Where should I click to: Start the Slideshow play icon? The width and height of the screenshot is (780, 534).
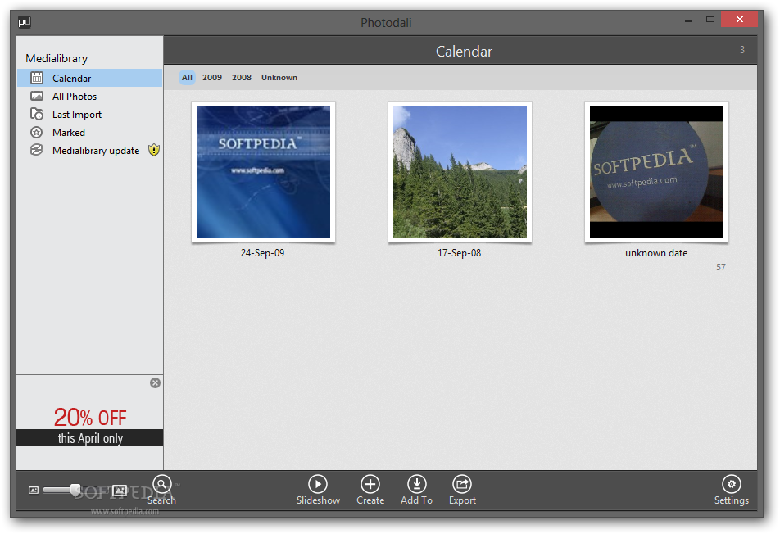pyautogui.click(x=318, y=484)
